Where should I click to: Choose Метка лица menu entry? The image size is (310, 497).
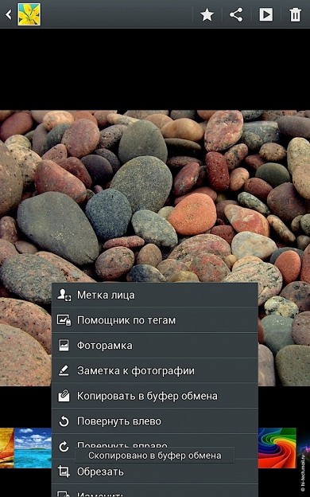click(155, 295)
